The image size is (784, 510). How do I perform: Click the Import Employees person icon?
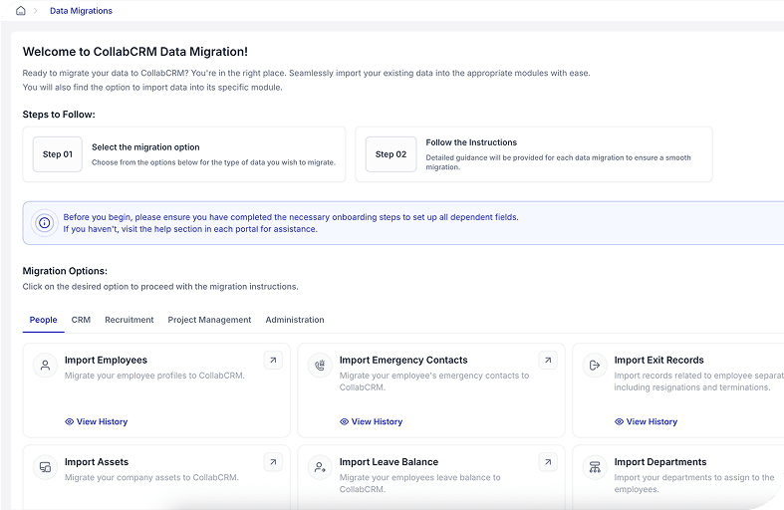pos(45,366)
